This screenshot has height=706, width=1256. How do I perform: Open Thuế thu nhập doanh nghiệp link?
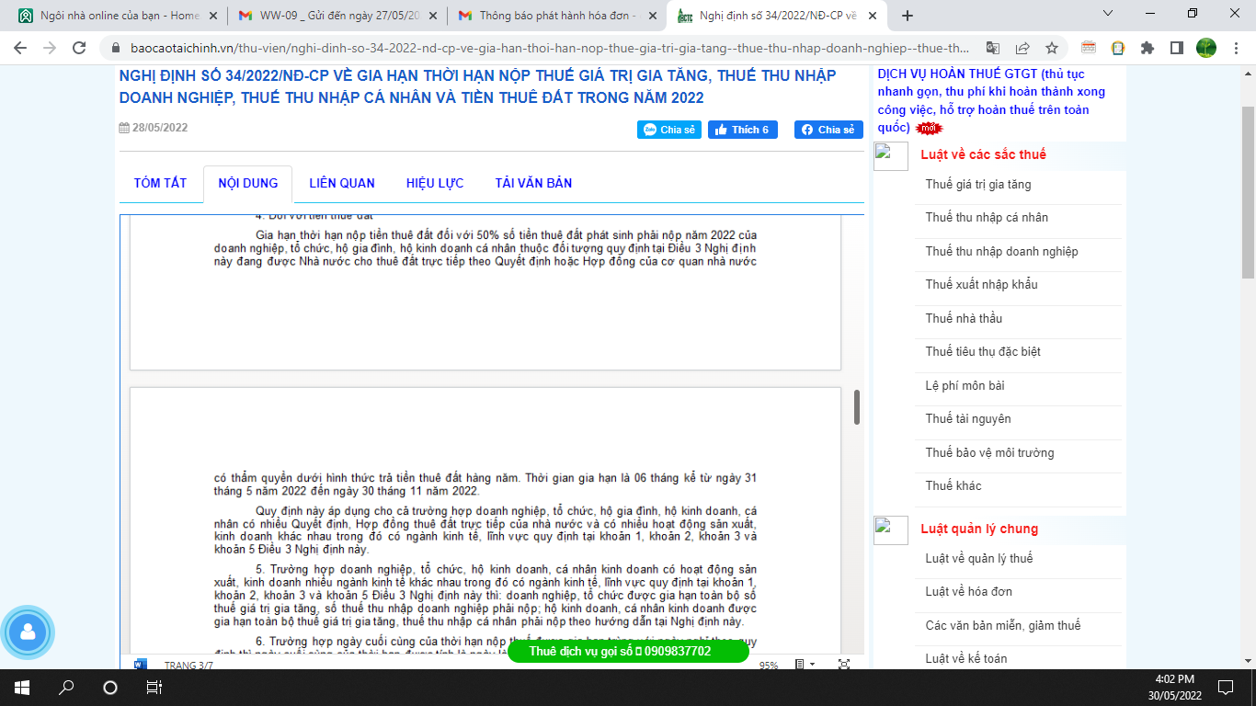pyautogui.click(x=1001, y=251)
